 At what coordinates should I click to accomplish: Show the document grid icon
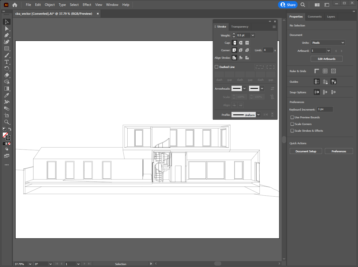pyautogui.click(x=325, y=71)
